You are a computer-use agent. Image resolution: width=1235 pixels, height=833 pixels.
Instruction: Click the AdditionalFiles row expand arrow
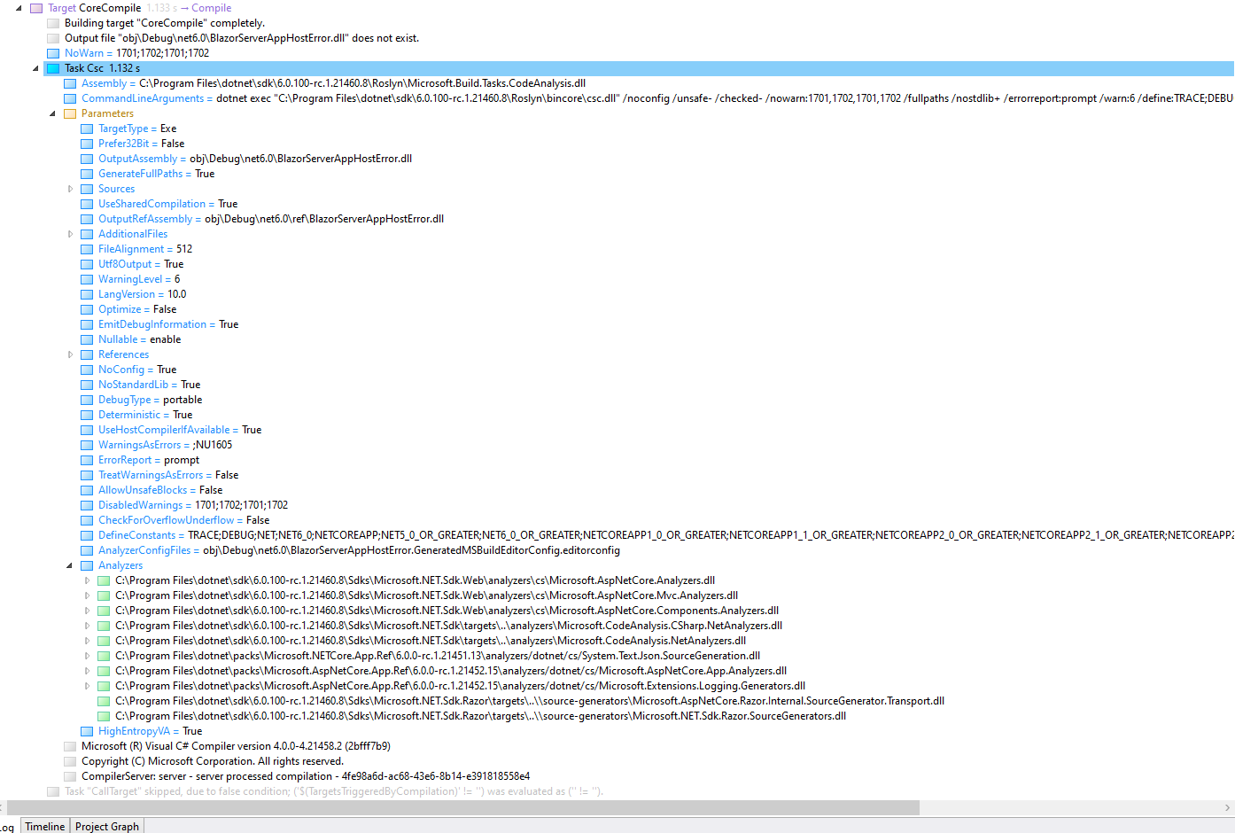pos(71,234)
